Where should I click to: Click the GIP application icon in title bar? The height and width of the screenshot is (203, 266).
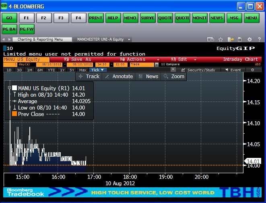[x=4, y=6]
